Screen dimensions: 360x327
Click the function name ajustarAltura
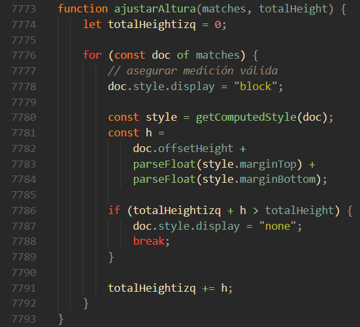click(x=155, y=9)
